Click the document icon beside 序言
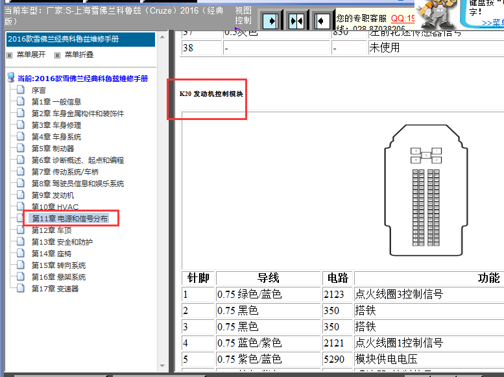 (x=21, y=90)
